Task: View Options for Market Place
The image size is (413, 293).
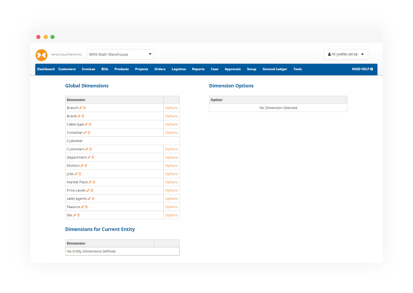Action: click(x=172, y=182)
